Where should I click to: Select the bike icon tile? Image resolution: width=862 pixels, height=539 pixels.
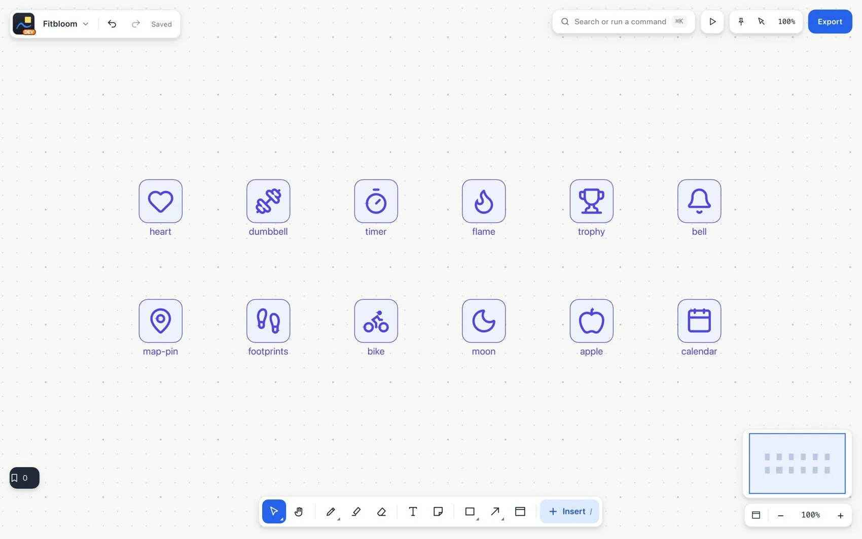pyautogui.click(x=376, y=320)
